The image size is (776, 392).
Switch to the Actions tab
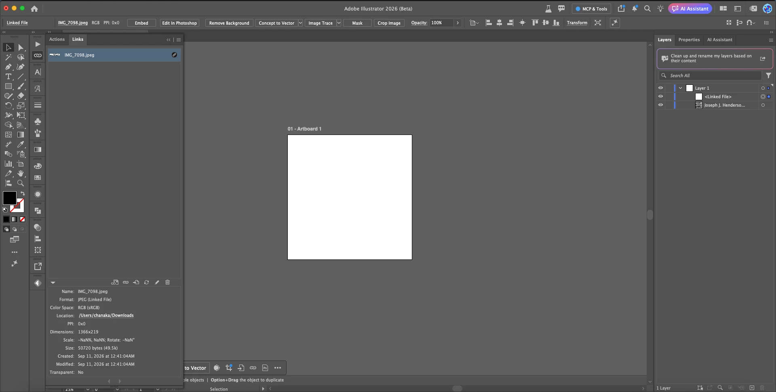(x=57, y=39)
